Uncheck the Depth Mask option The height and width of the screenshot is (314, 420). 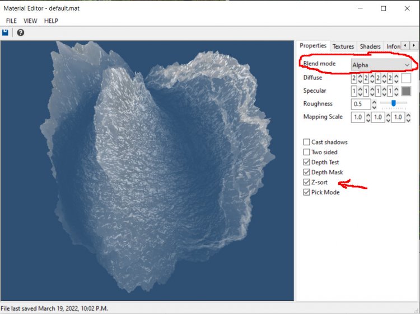306,173
